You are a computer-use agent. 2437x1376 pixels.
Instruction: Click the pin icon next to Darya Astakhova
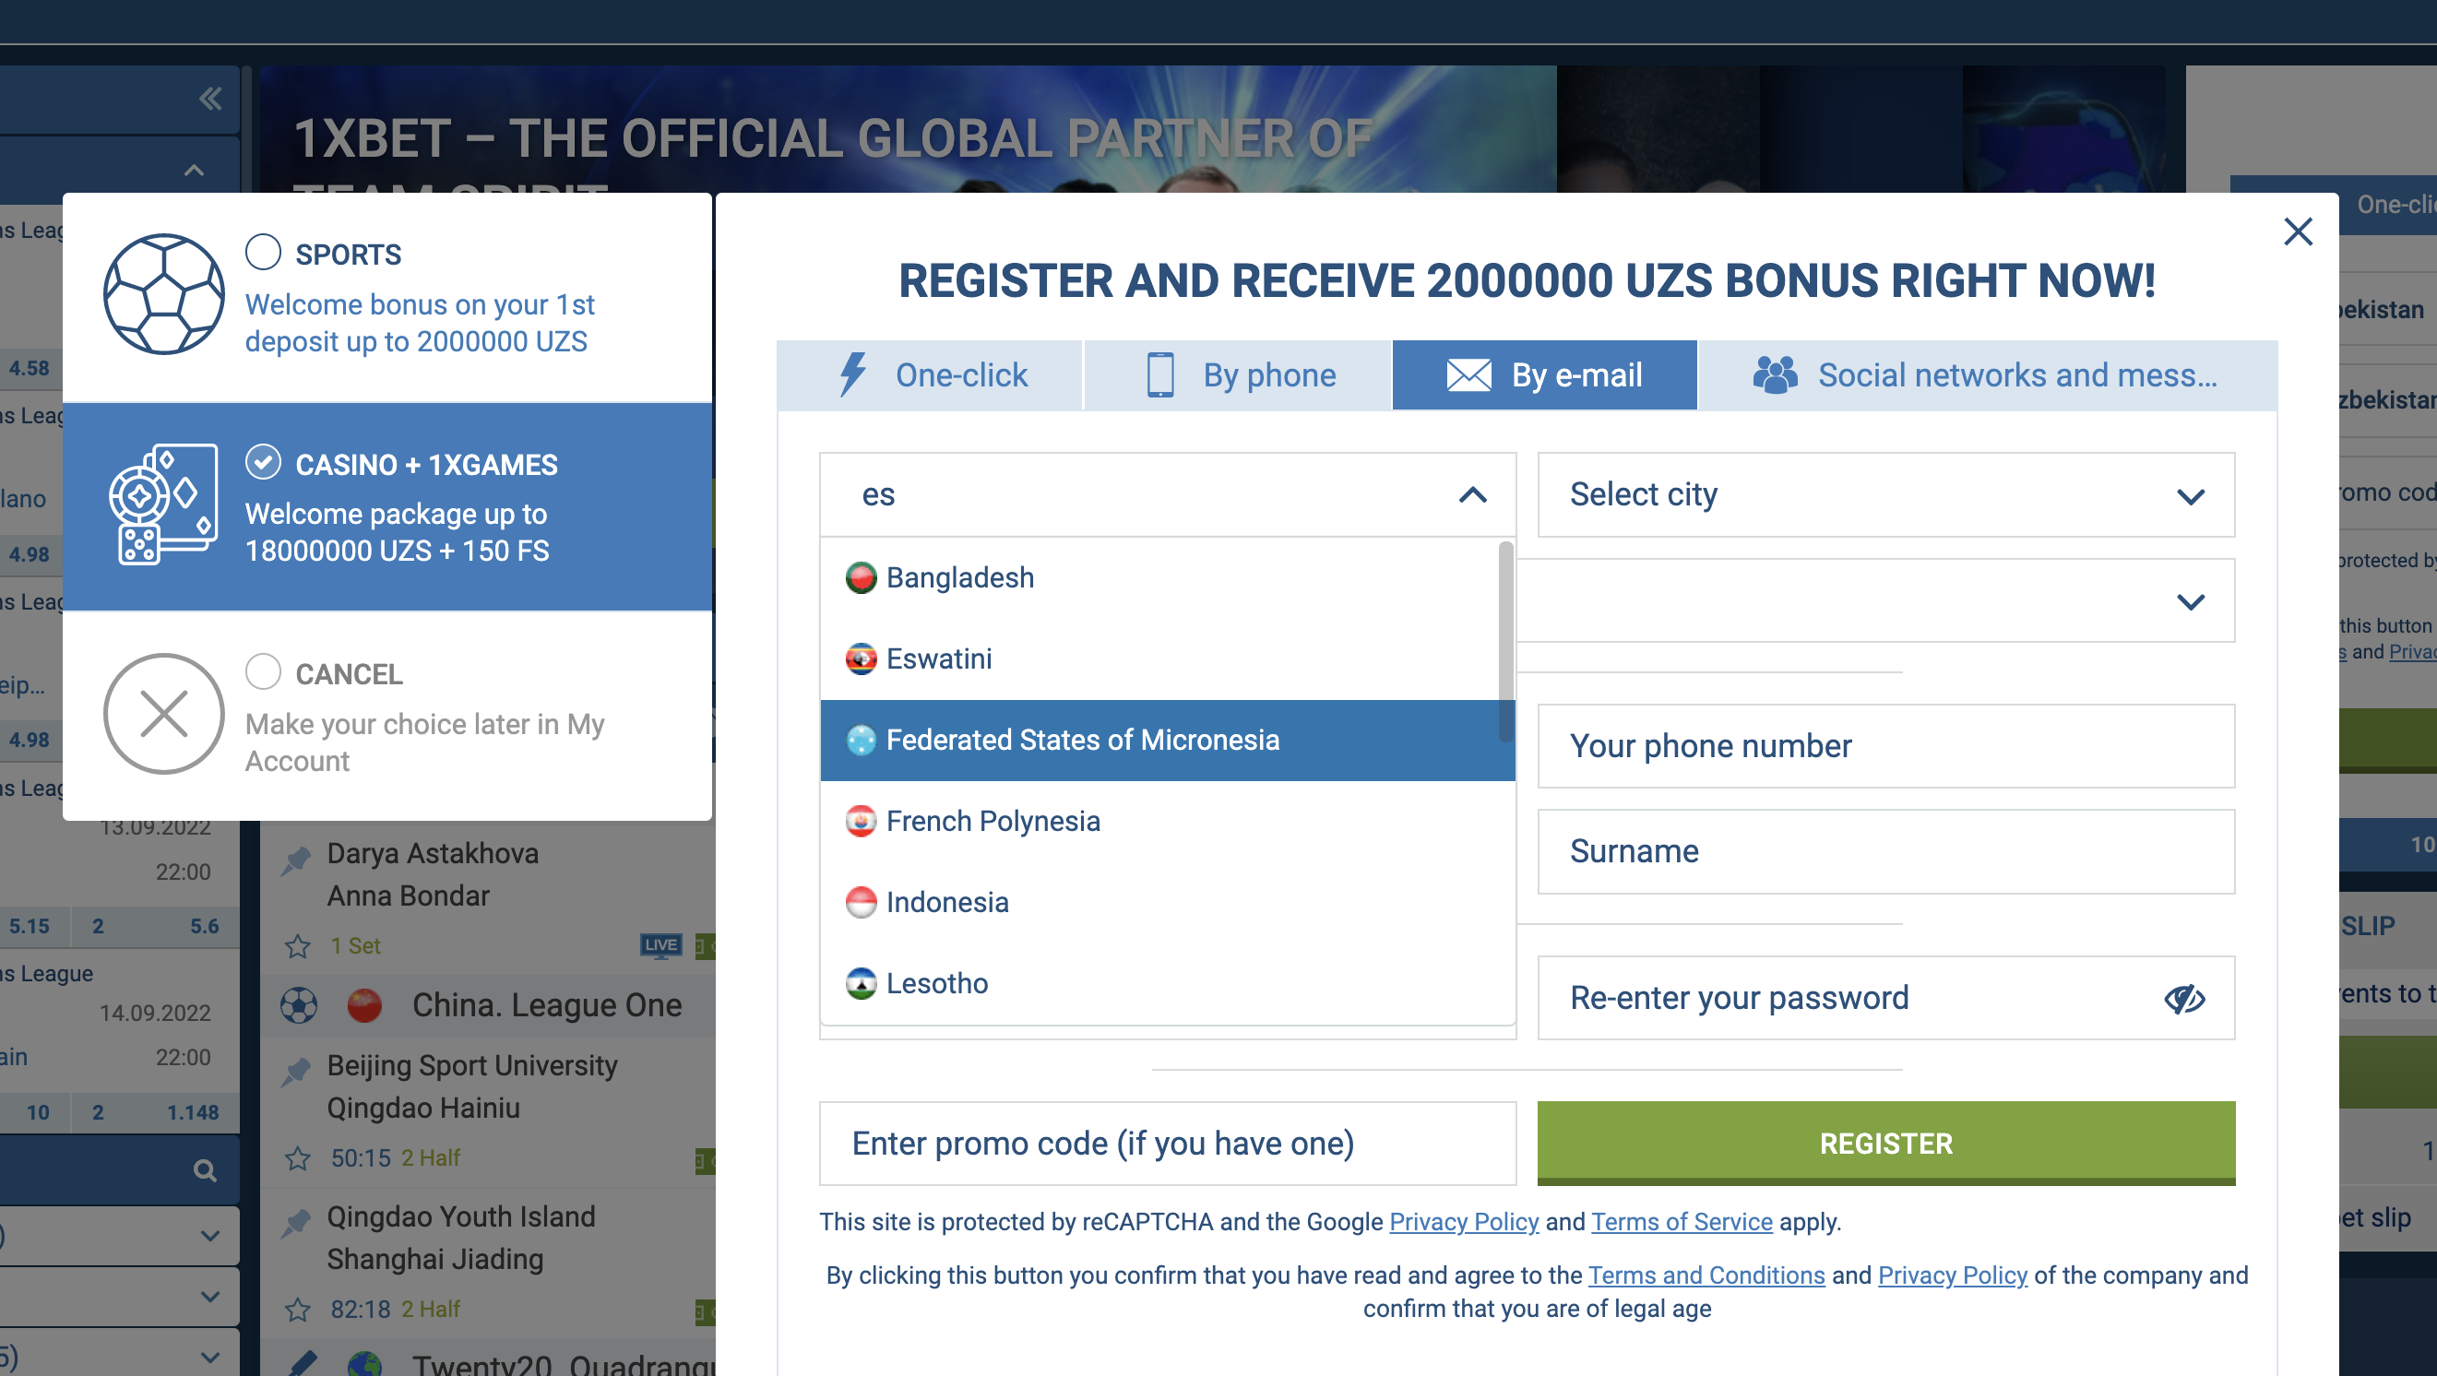tap(296, 860)
